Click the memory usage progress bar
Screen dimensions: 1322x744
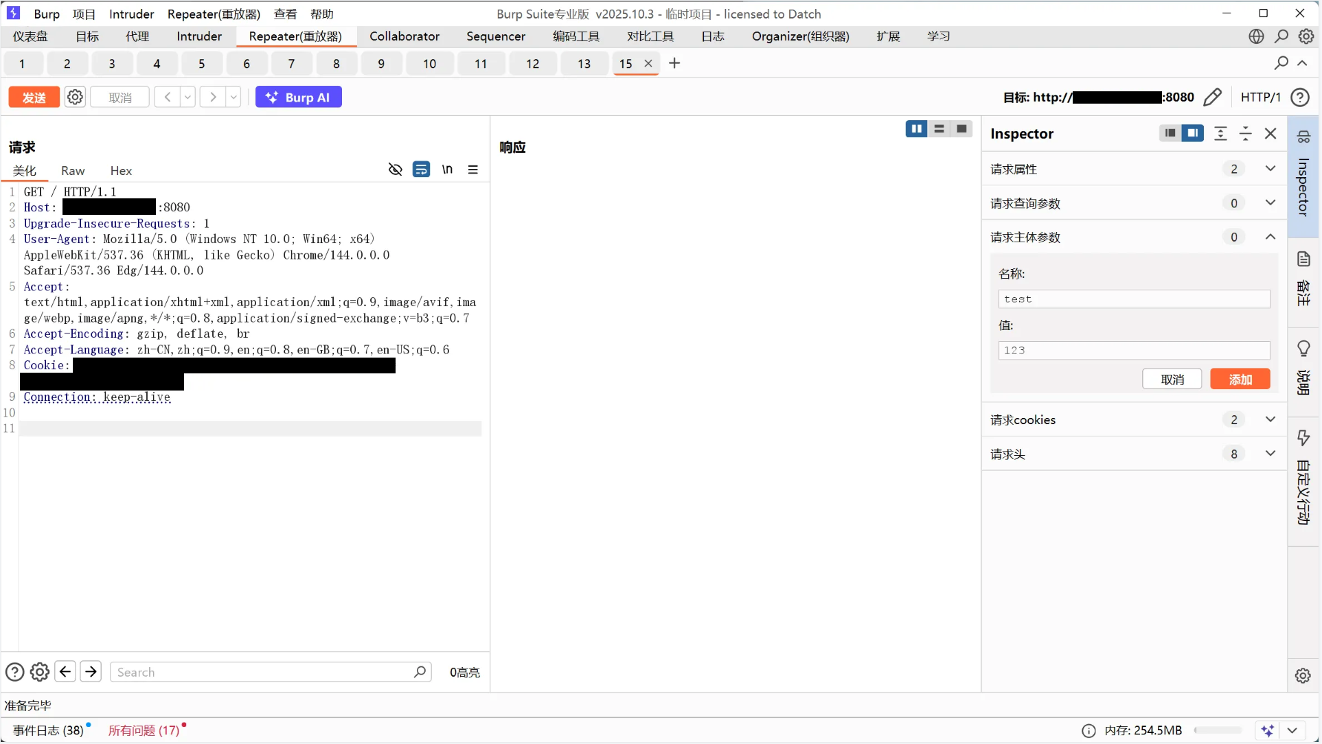tap(1218, 731)
